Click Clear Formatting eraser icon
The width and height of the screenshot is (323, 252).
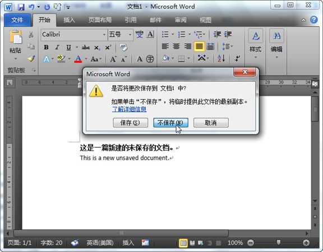point(123,47)
